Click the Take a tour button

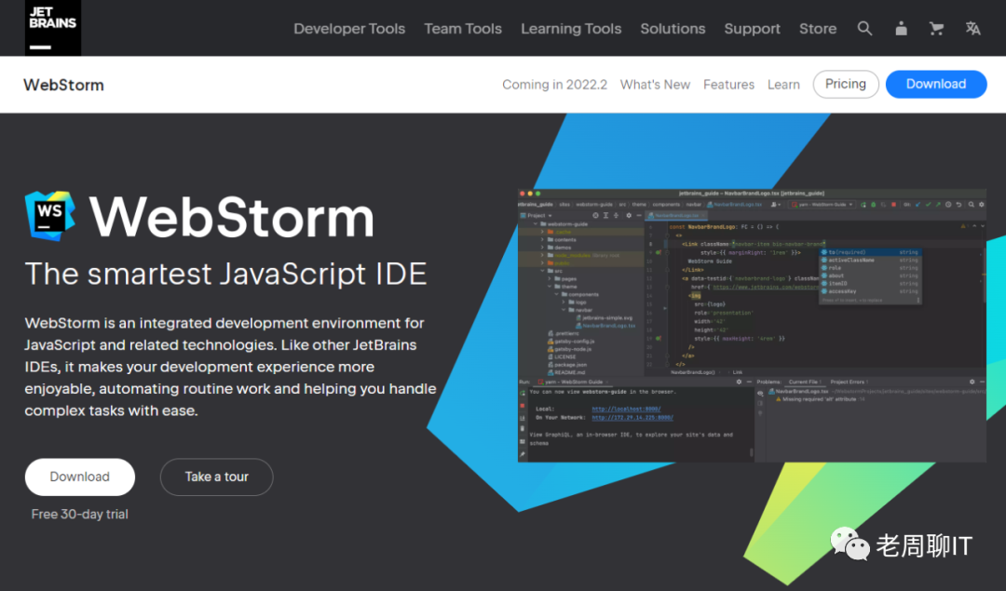tap(216, 477)
